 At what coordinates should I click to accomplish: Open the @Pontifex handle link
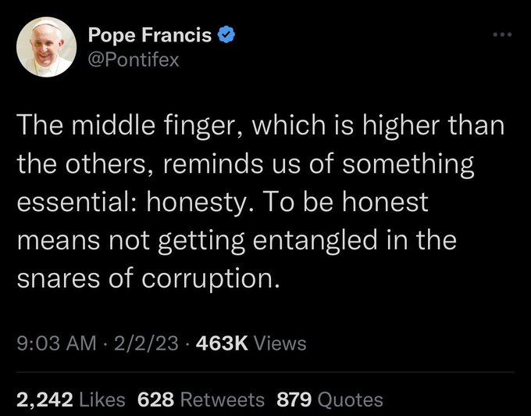(x=133, y=60)
